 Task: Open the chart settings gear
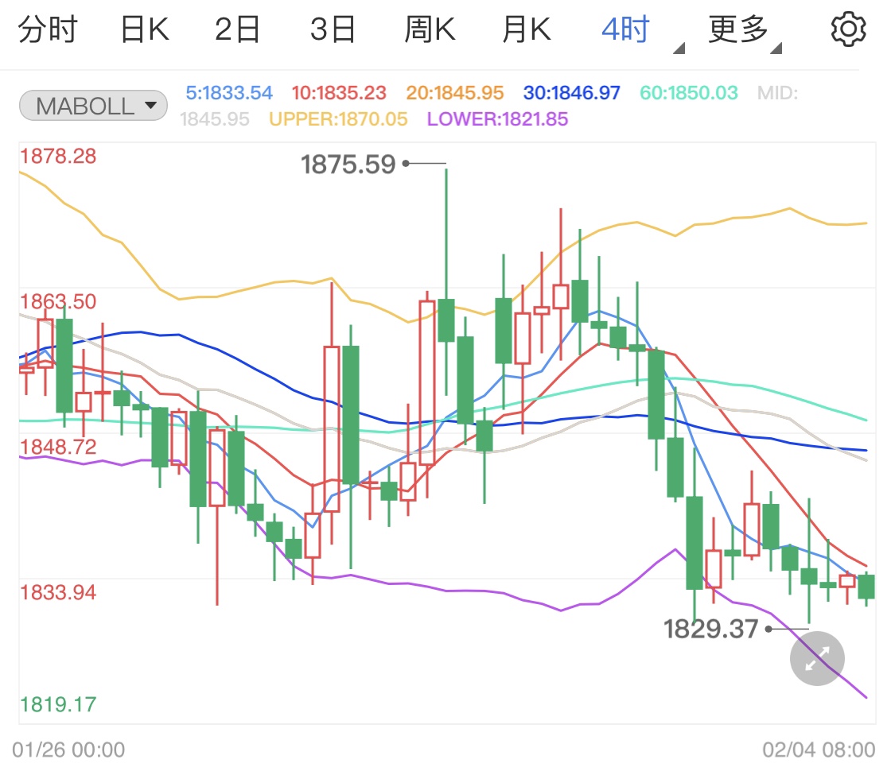point(848,29)
